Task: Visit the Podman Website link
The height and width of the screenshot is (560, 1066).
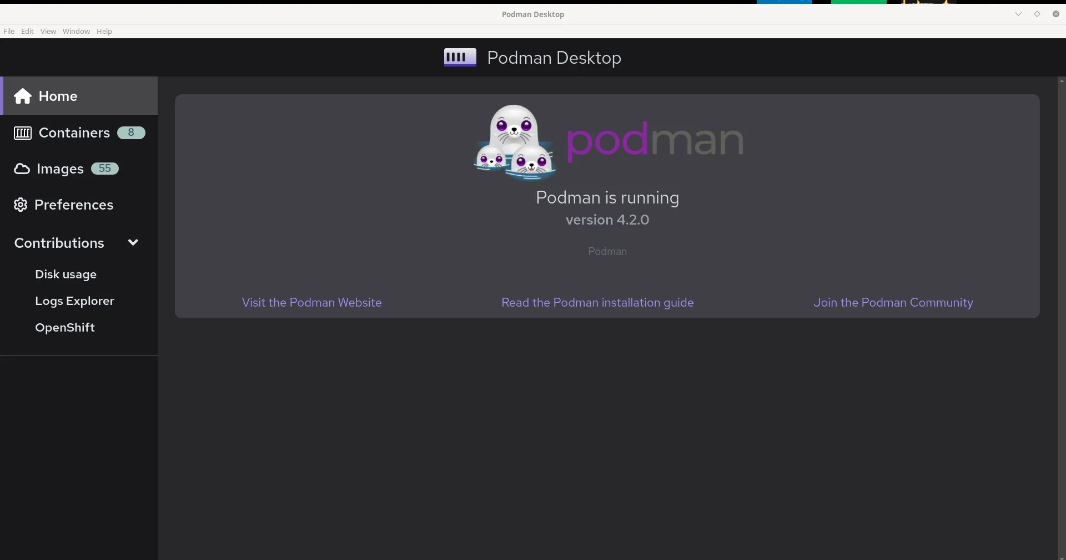Action: pos(311,303)
